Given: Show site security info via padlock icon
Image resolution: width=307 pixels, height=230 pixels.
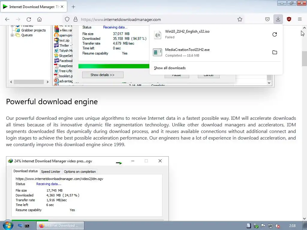Looking at the screenshot, I should click(x=75, y=19).
